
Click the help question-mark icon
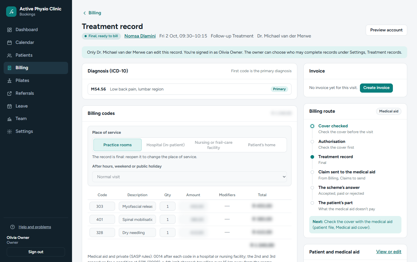[13, 227]
